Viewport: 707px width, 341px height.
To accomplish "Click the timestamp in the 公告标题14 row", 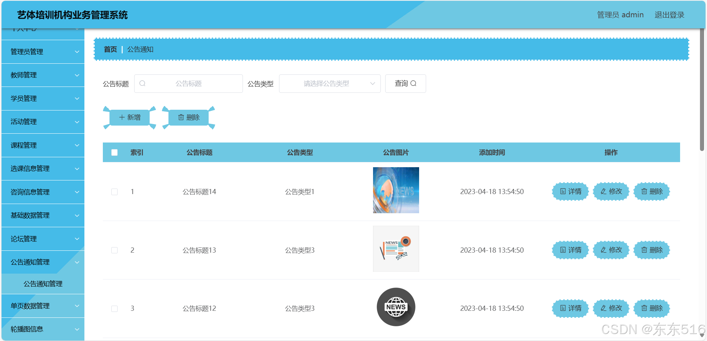I will point(492,192).
